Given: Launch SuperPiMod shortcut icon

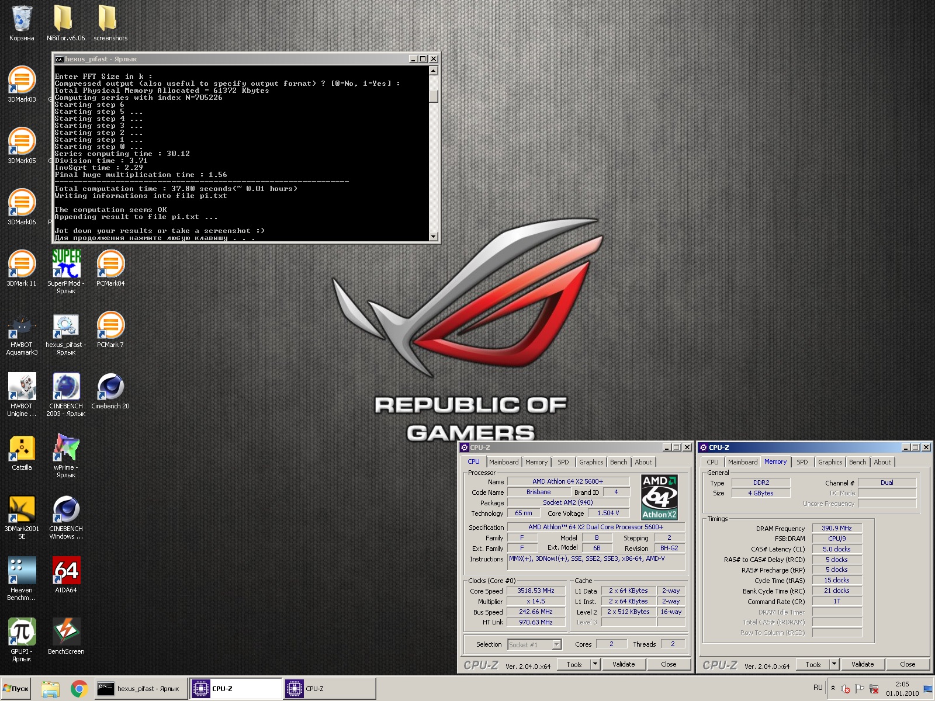Looking at the screenshot, I should click(66, 272).
